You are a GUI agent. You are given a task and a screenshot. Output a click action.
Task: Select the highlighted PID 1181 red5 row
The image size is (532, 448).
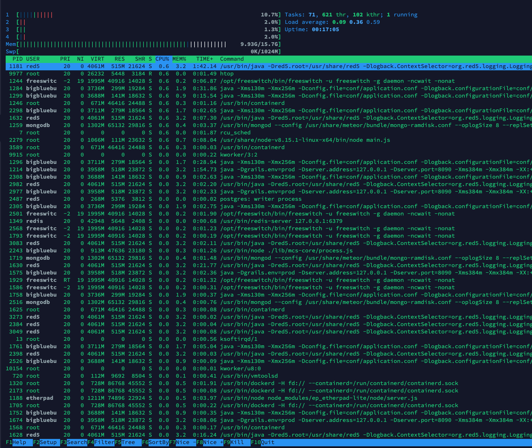click(269, 66)
